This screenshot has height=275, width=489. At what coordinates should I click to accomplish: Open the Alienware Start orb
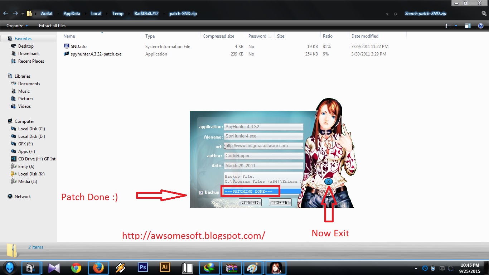[9, 268]
